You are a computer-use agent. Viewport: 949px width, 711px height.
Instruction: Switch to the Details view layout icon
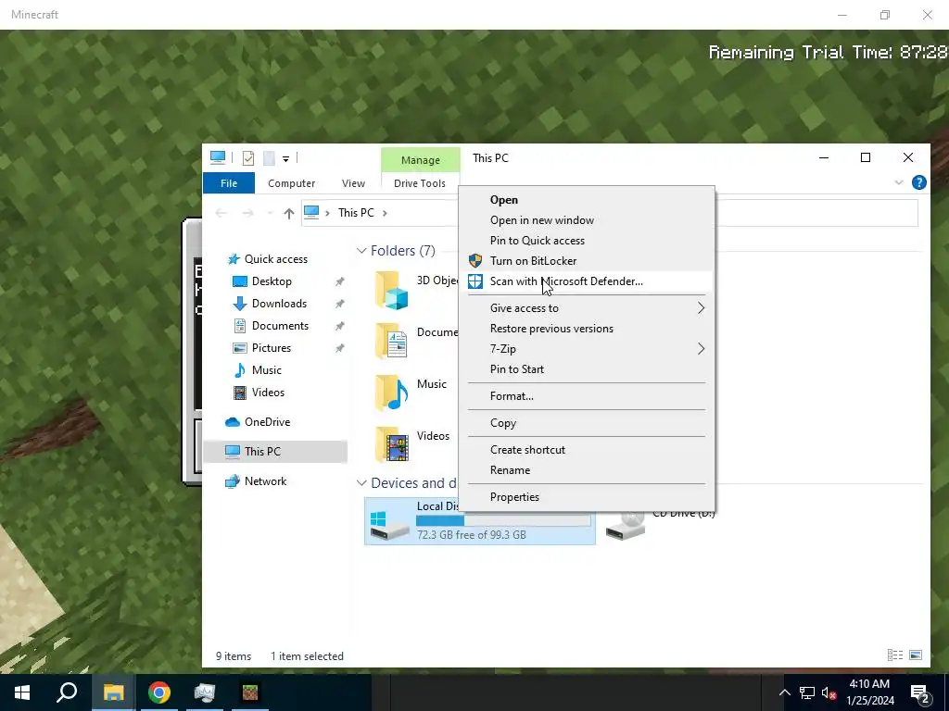894,655
